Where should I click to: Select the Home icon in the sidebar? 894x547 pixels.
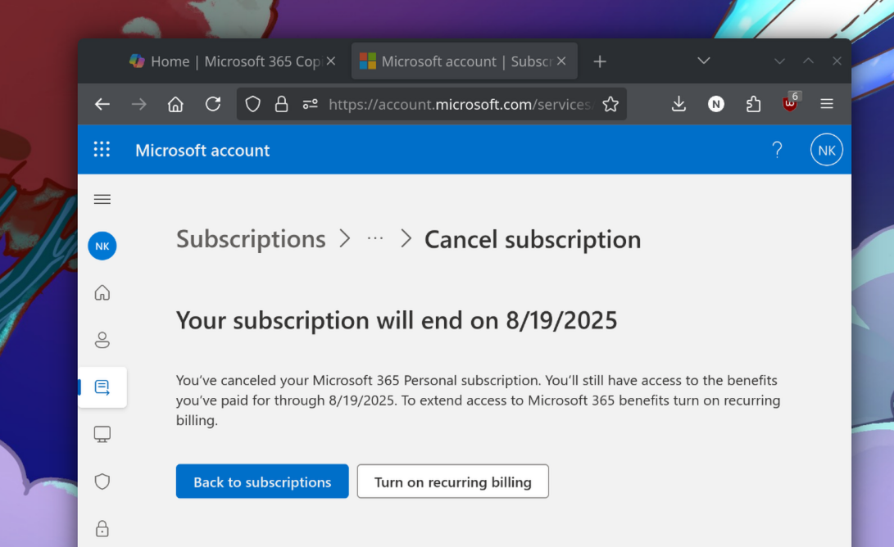[102, 292]
